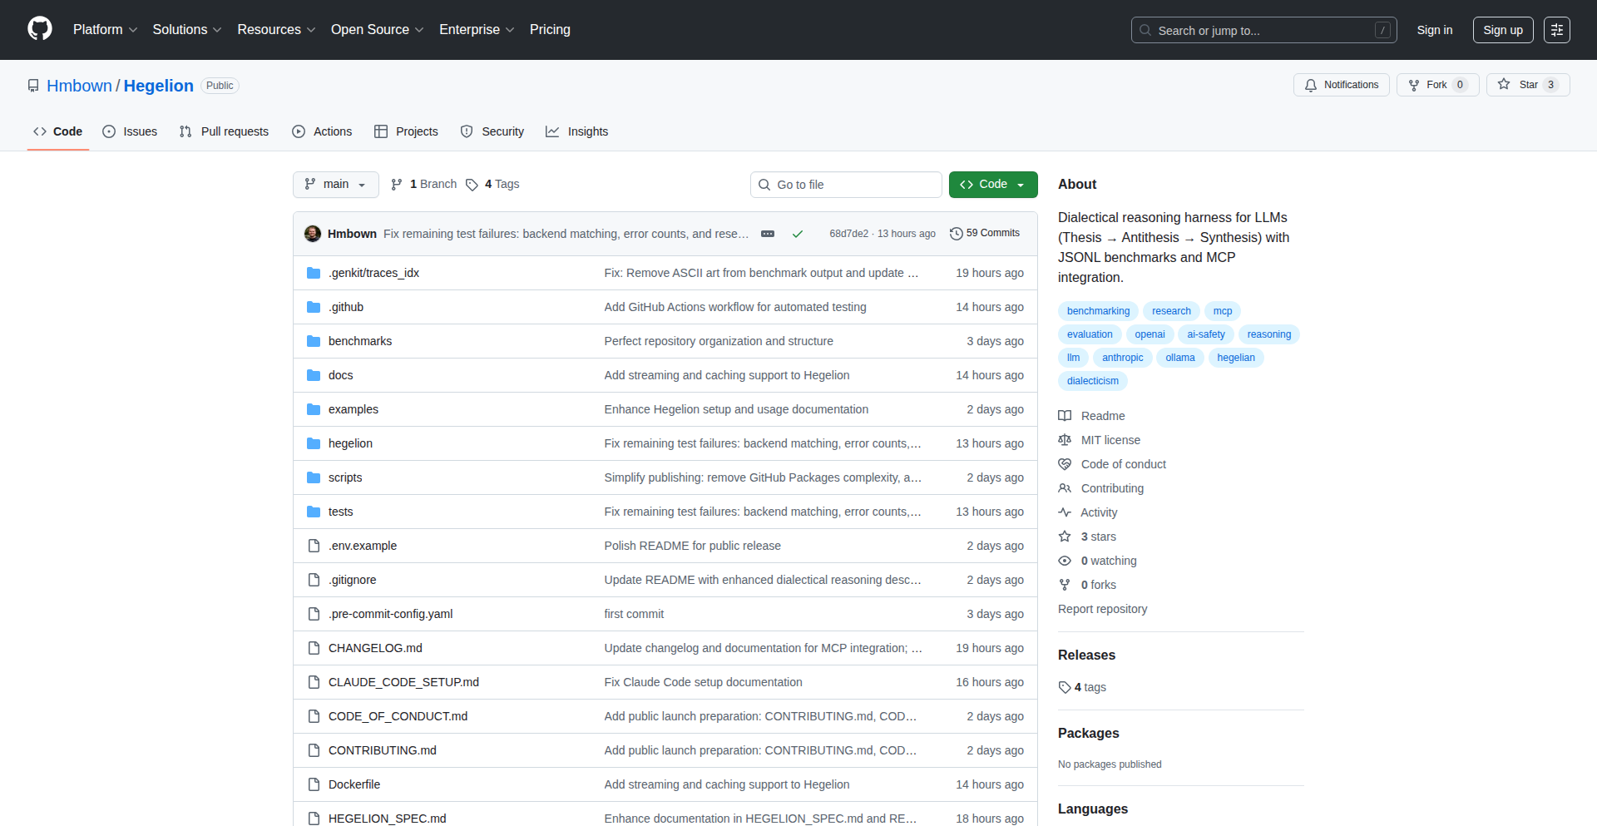Image resolution: width=1597 pixels, height=826 pixels.
Task: Click the Notifications bell button
Action: click(x=1341, y=85)
